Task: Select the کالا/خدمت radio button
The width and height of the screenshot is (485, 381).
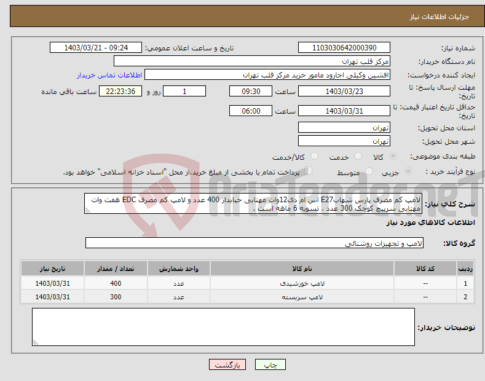Action: (x=314, y=156)
